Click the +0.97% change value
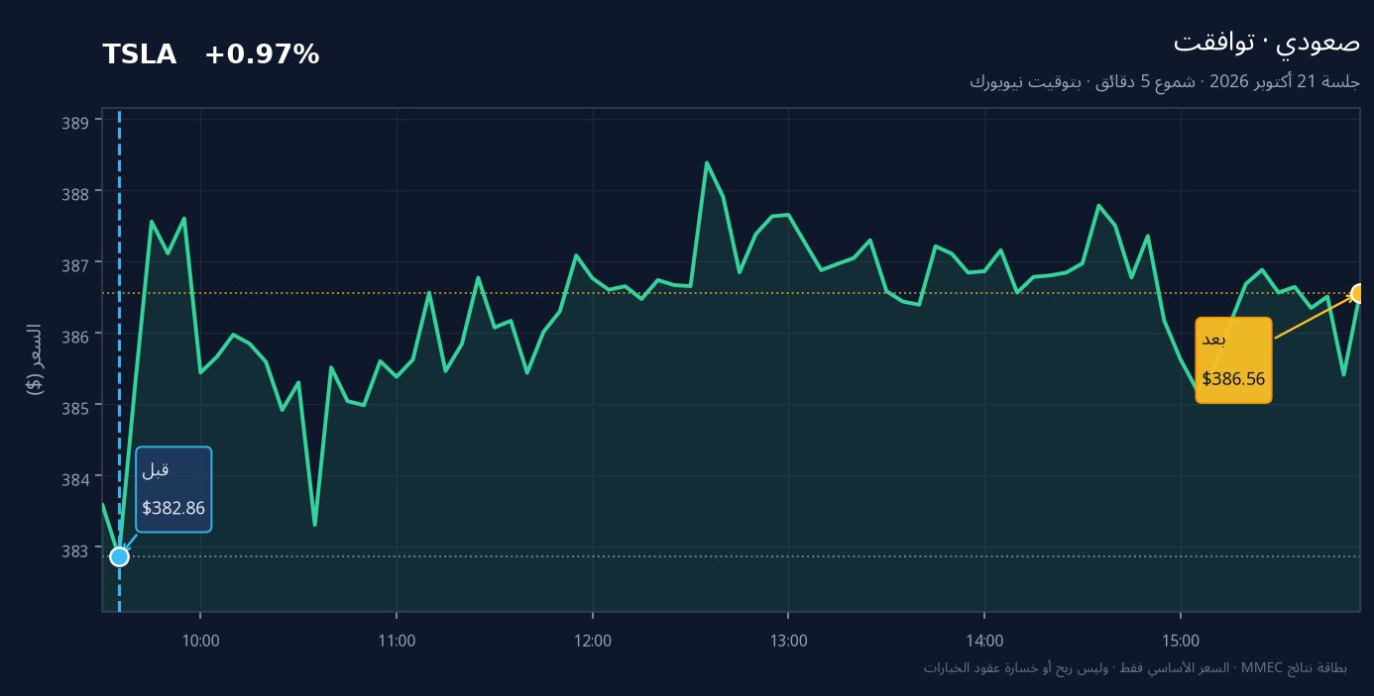This screenshot has width=1374, height=696. click(262, 55)
